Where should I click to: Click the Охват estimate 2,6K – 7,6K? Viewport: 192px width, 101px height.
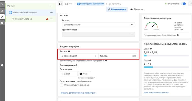click(x=150, y=52)
